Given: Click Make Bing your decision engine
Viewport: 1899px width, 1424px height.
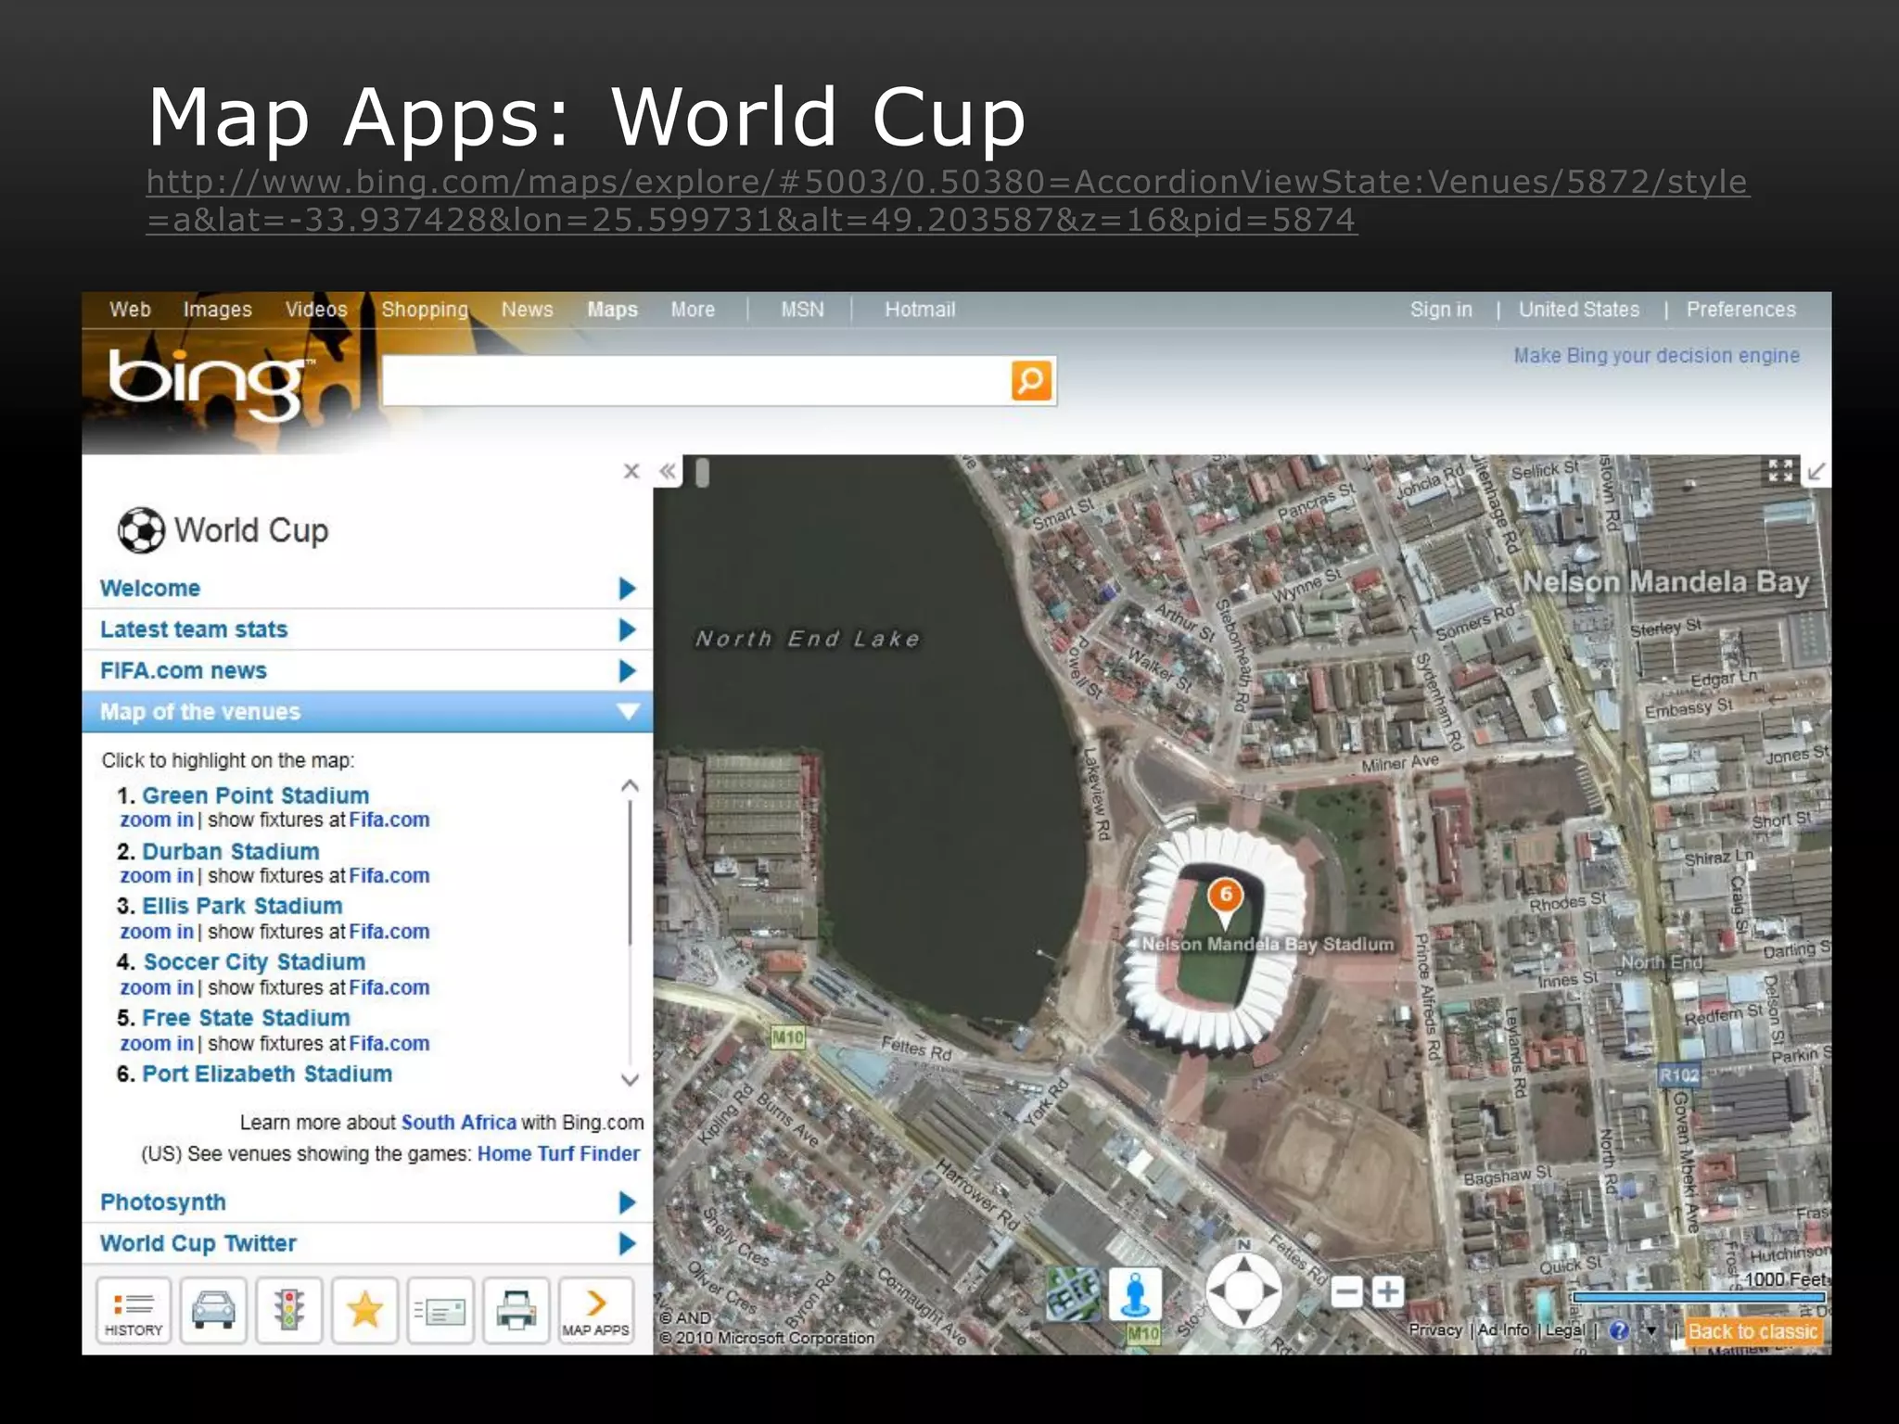Looking at the screenshot, I should [x=1657, y=356].
